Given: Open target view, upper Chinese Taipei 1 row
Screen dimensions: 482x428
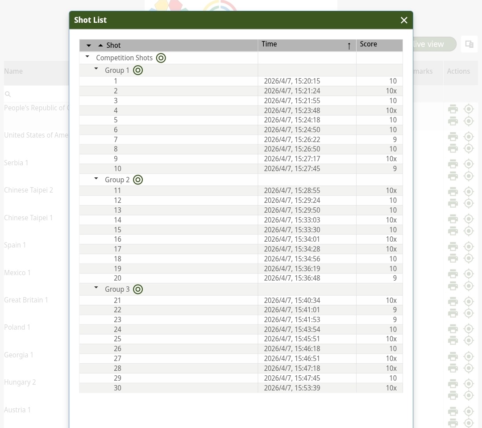Looking at the screenshot, I should [x=469, y=219].
